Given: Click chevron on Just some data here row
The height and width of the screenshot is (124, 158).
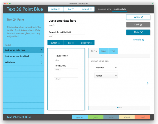Looking at the screenshot, I should 41,50.
